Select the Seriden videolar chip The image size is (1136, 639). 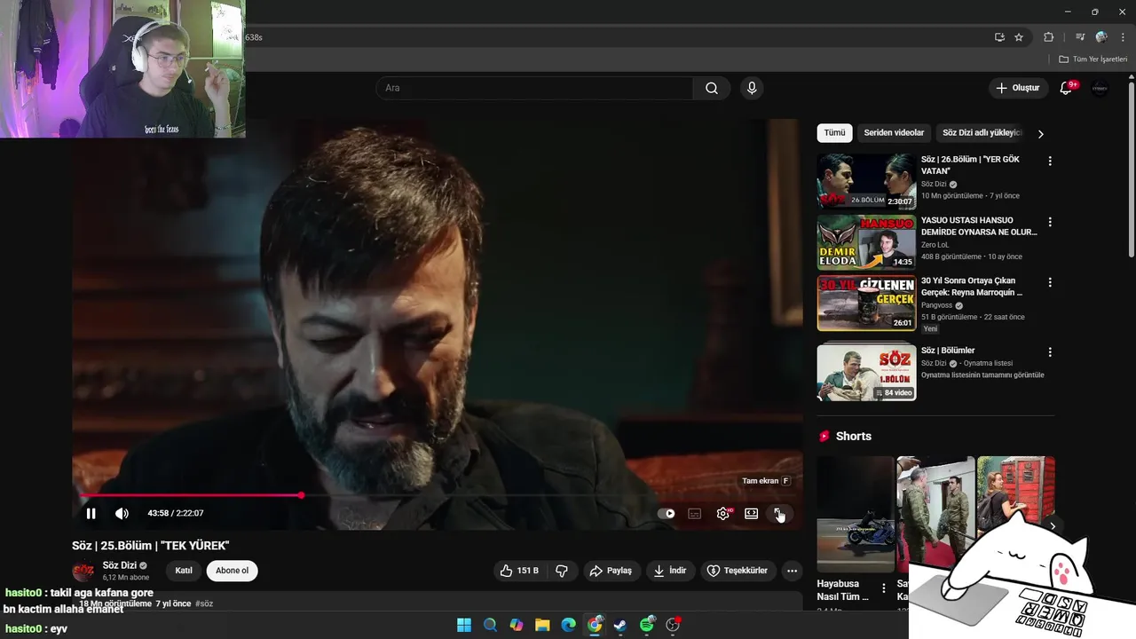[x=894, y=133]
